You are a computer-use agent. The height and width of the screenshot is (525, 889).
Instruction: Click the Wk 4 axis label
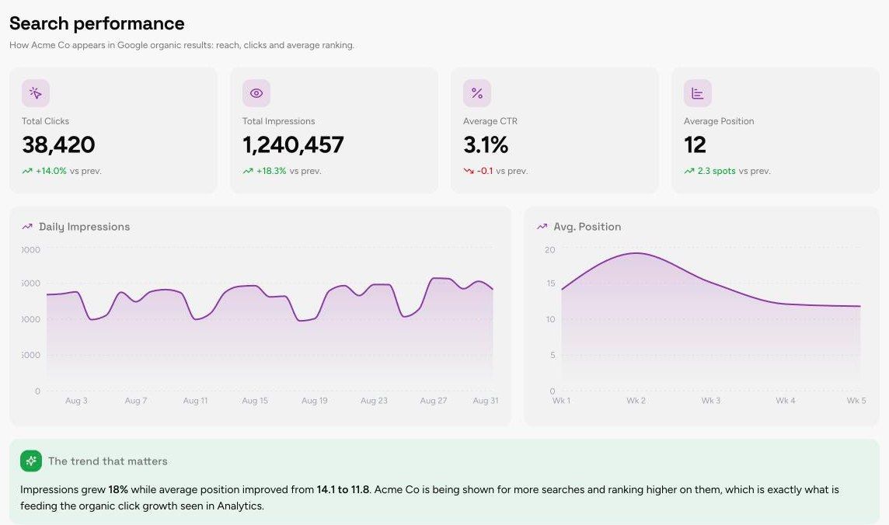[786, 401]
